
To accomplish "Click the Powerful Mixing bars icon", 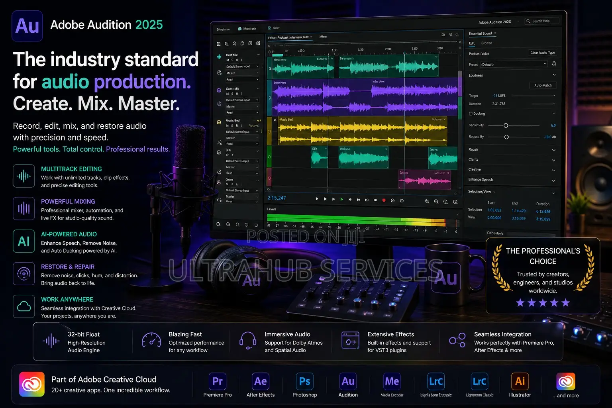I will pyautogui.click(x=24, y=208).
